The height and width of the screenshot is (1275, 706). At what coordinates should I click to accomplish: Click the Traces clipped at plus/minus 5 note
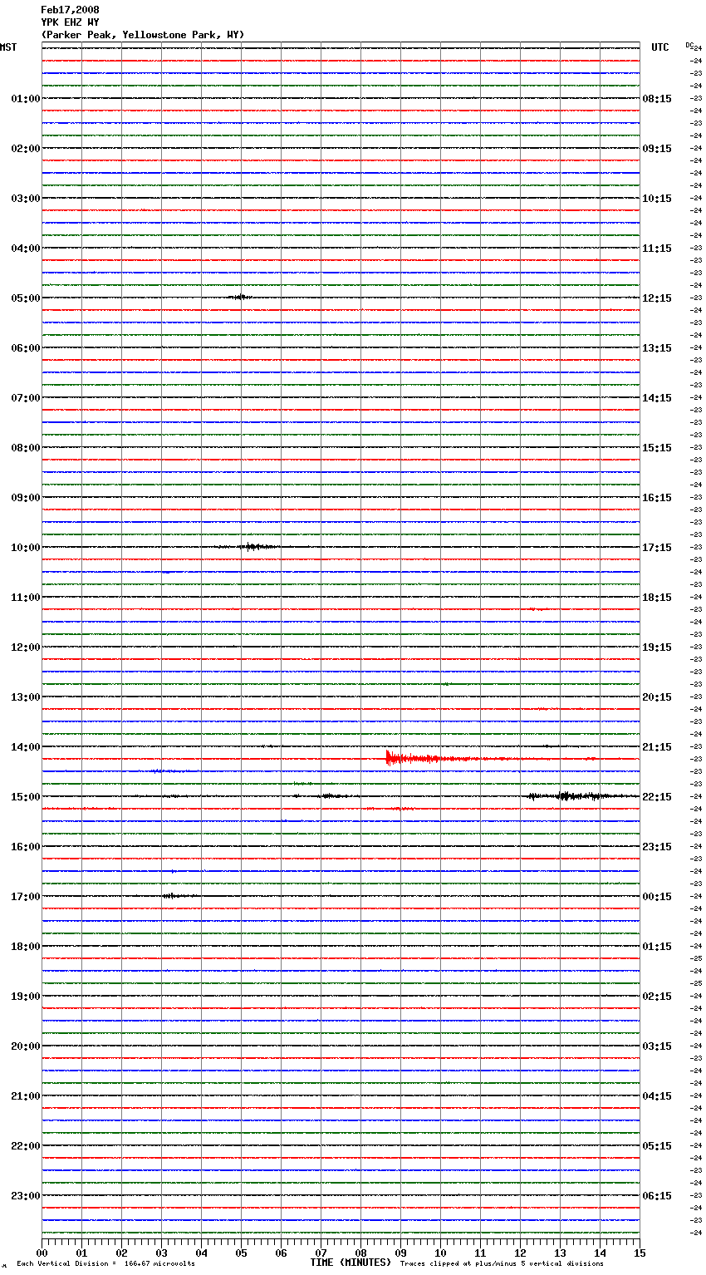tap(502, 1264)
